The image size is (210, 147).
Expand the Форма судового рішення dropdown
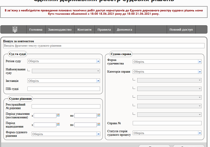click(x=98, y=134)
